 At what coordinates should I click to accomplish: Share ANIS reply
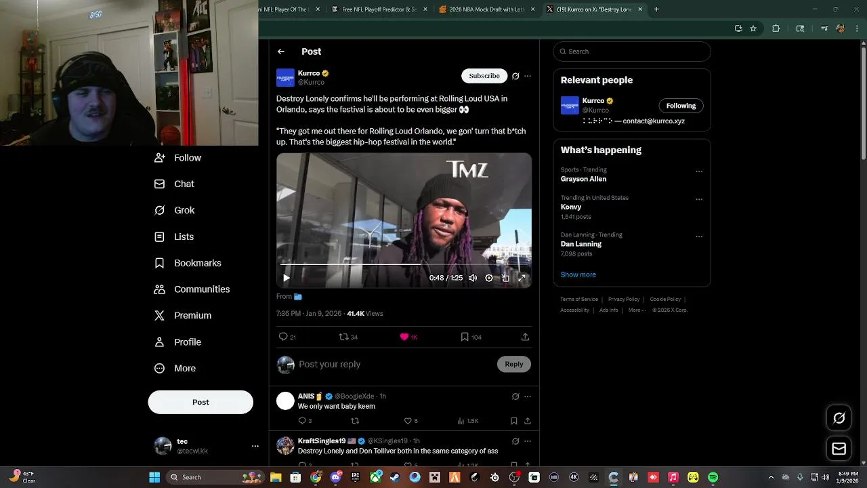tap(528, 421)
